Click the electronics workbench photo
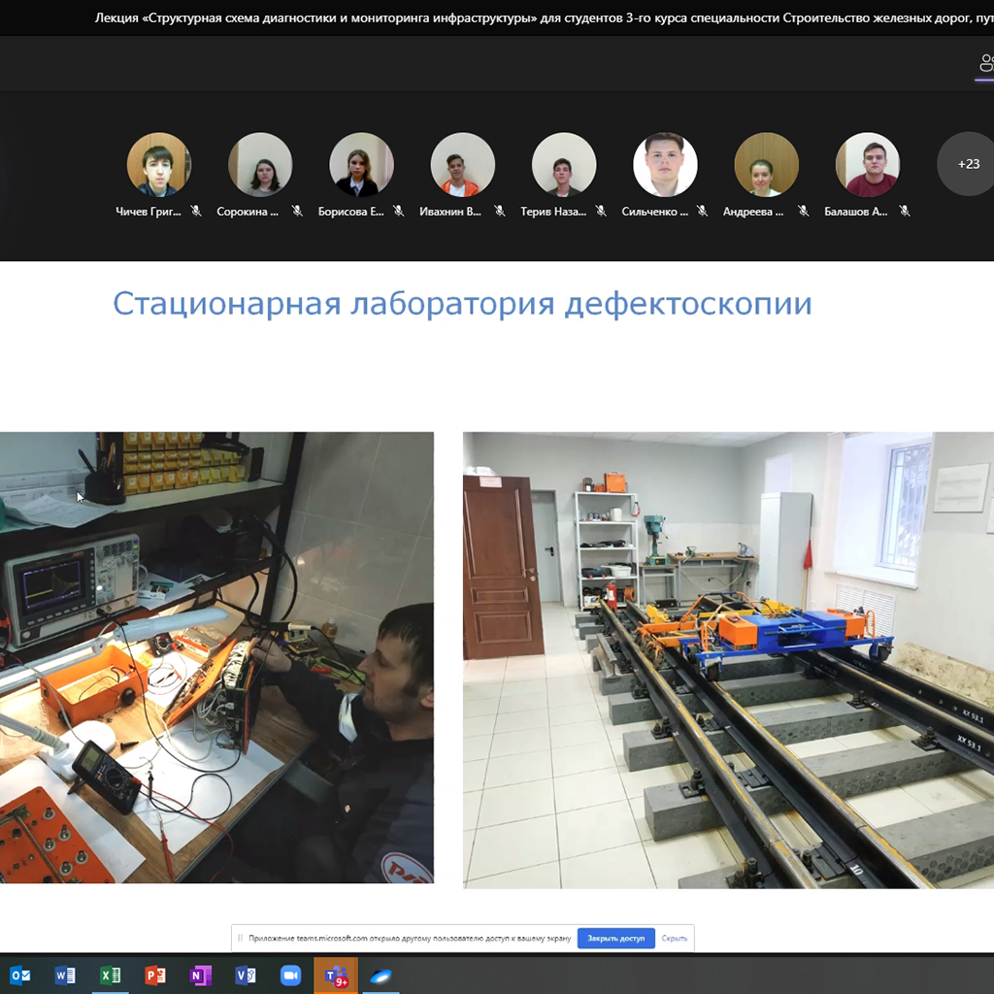 tap(216, 657)
